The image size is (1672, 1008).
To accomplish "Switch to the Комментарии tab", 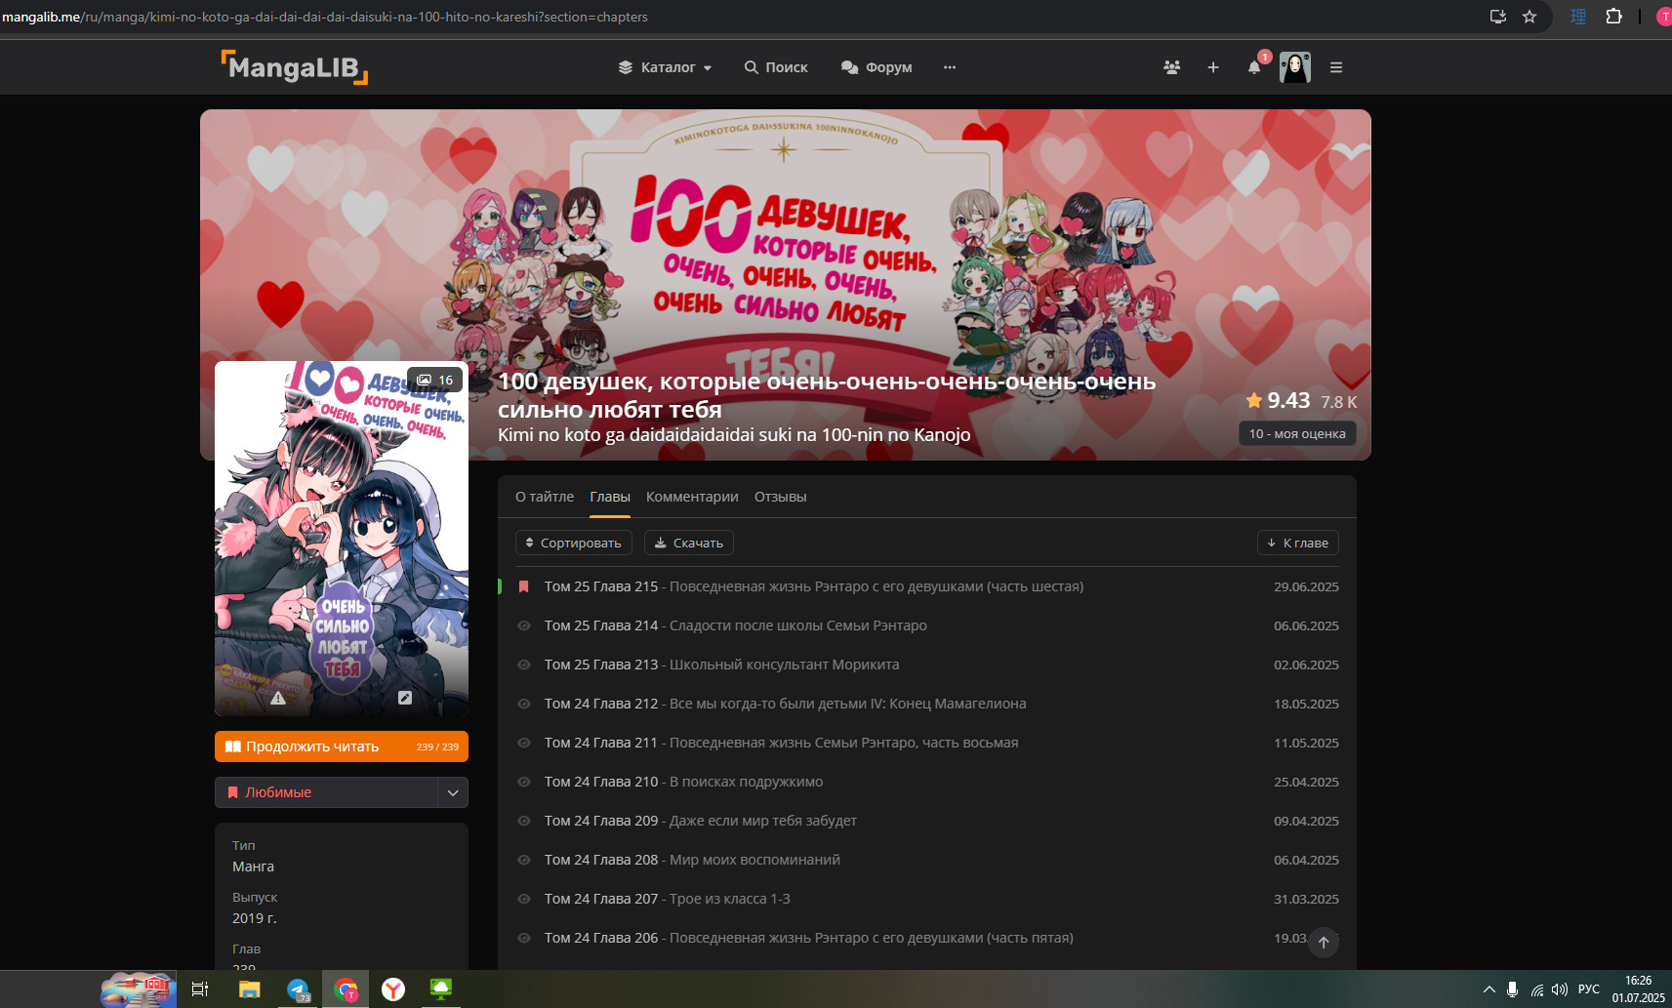I will (x=692, y=497).
